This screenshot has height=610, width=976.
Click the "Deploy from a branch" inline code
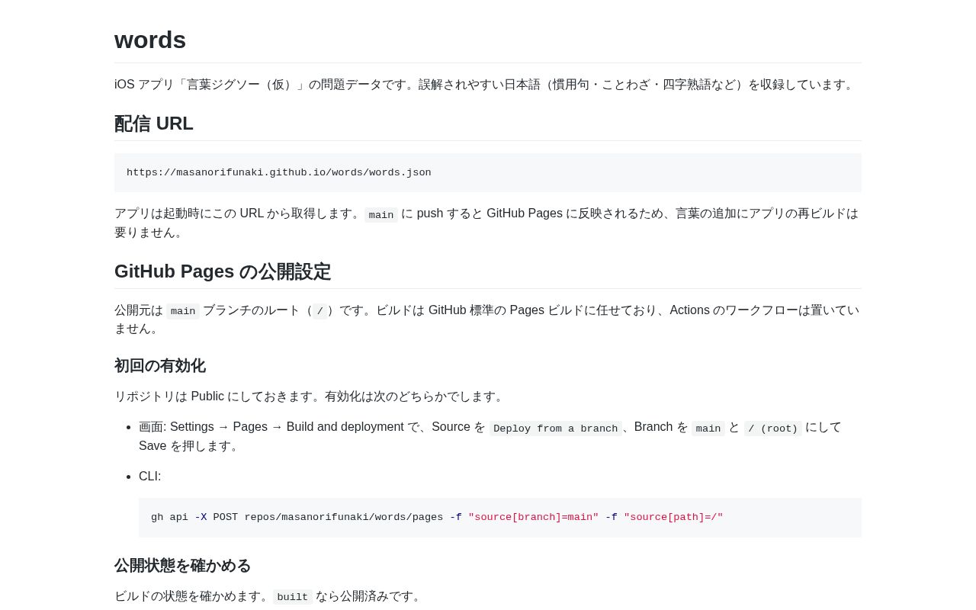click(x=556, y=429)
